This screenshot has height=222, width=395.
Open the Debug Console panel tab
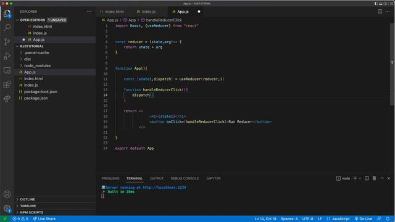pos(185,178)
